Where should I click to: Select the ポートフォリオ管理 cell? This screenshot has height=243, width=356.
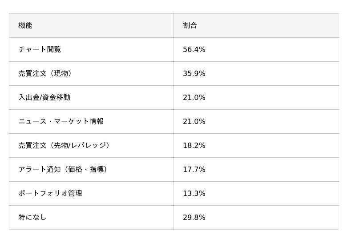(x=50, y=194)
